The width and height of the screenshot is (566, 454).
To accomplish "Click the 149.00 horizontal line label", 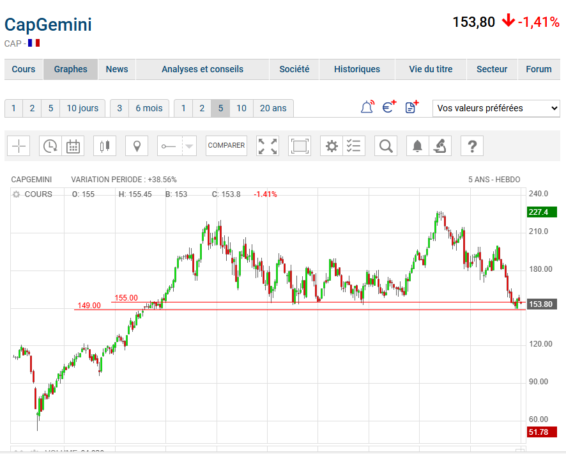I will [89, 306].
